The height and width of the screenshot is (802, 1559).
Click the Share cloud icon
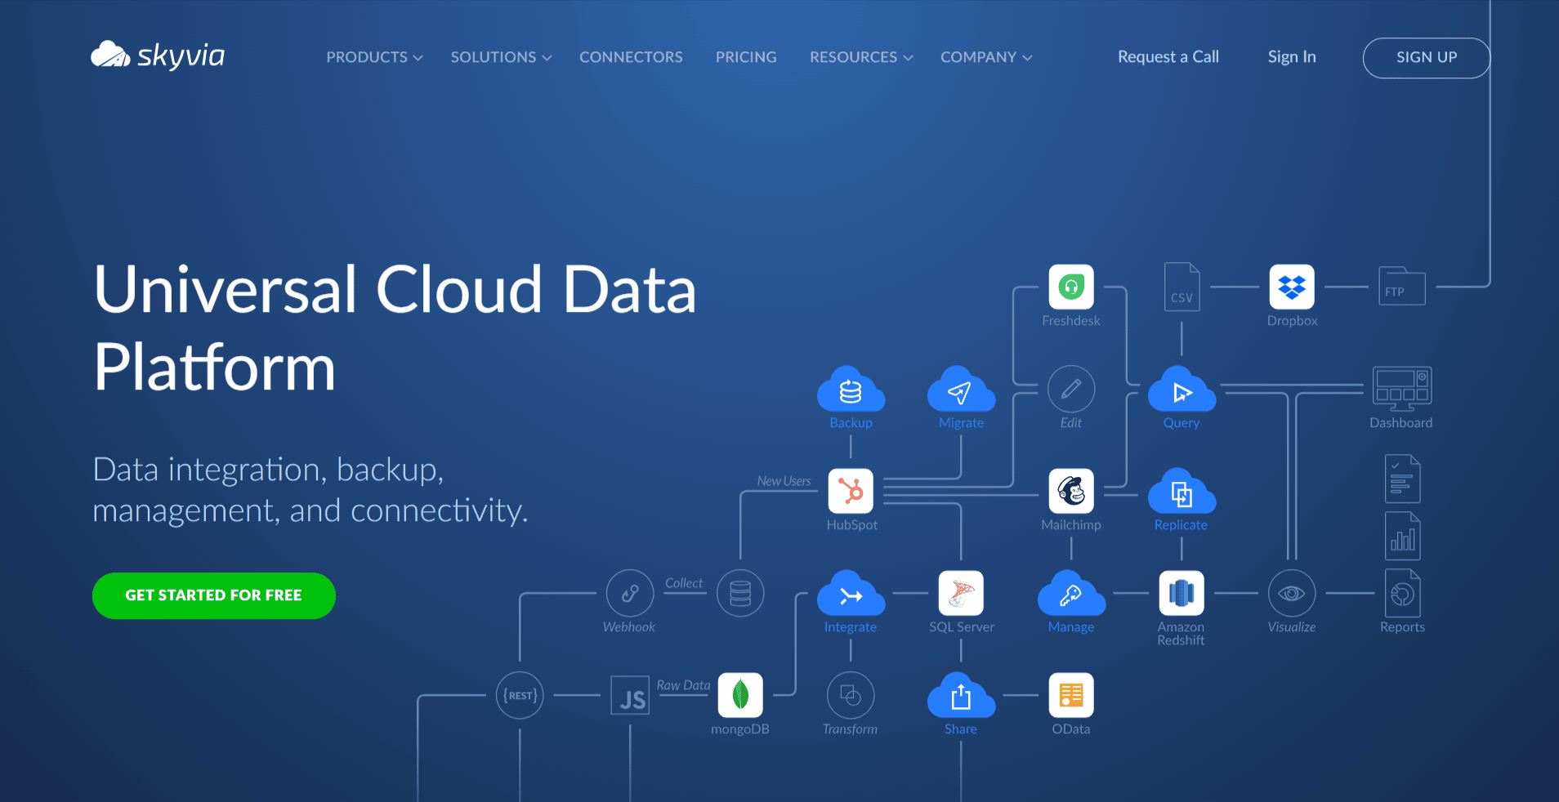click(x=961, y=696)
